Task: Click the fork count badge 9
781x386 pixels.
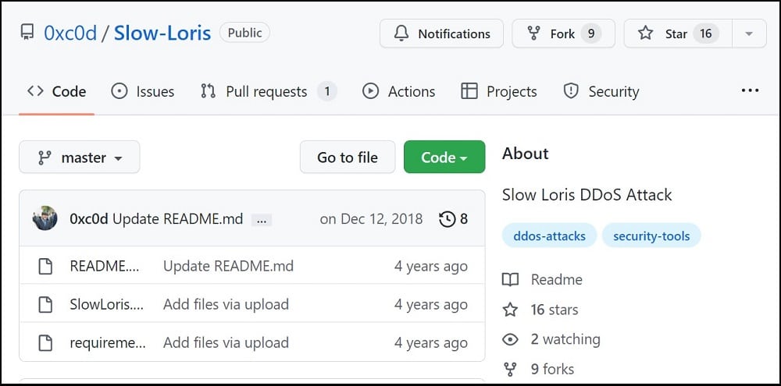Action: coord(590,34)
